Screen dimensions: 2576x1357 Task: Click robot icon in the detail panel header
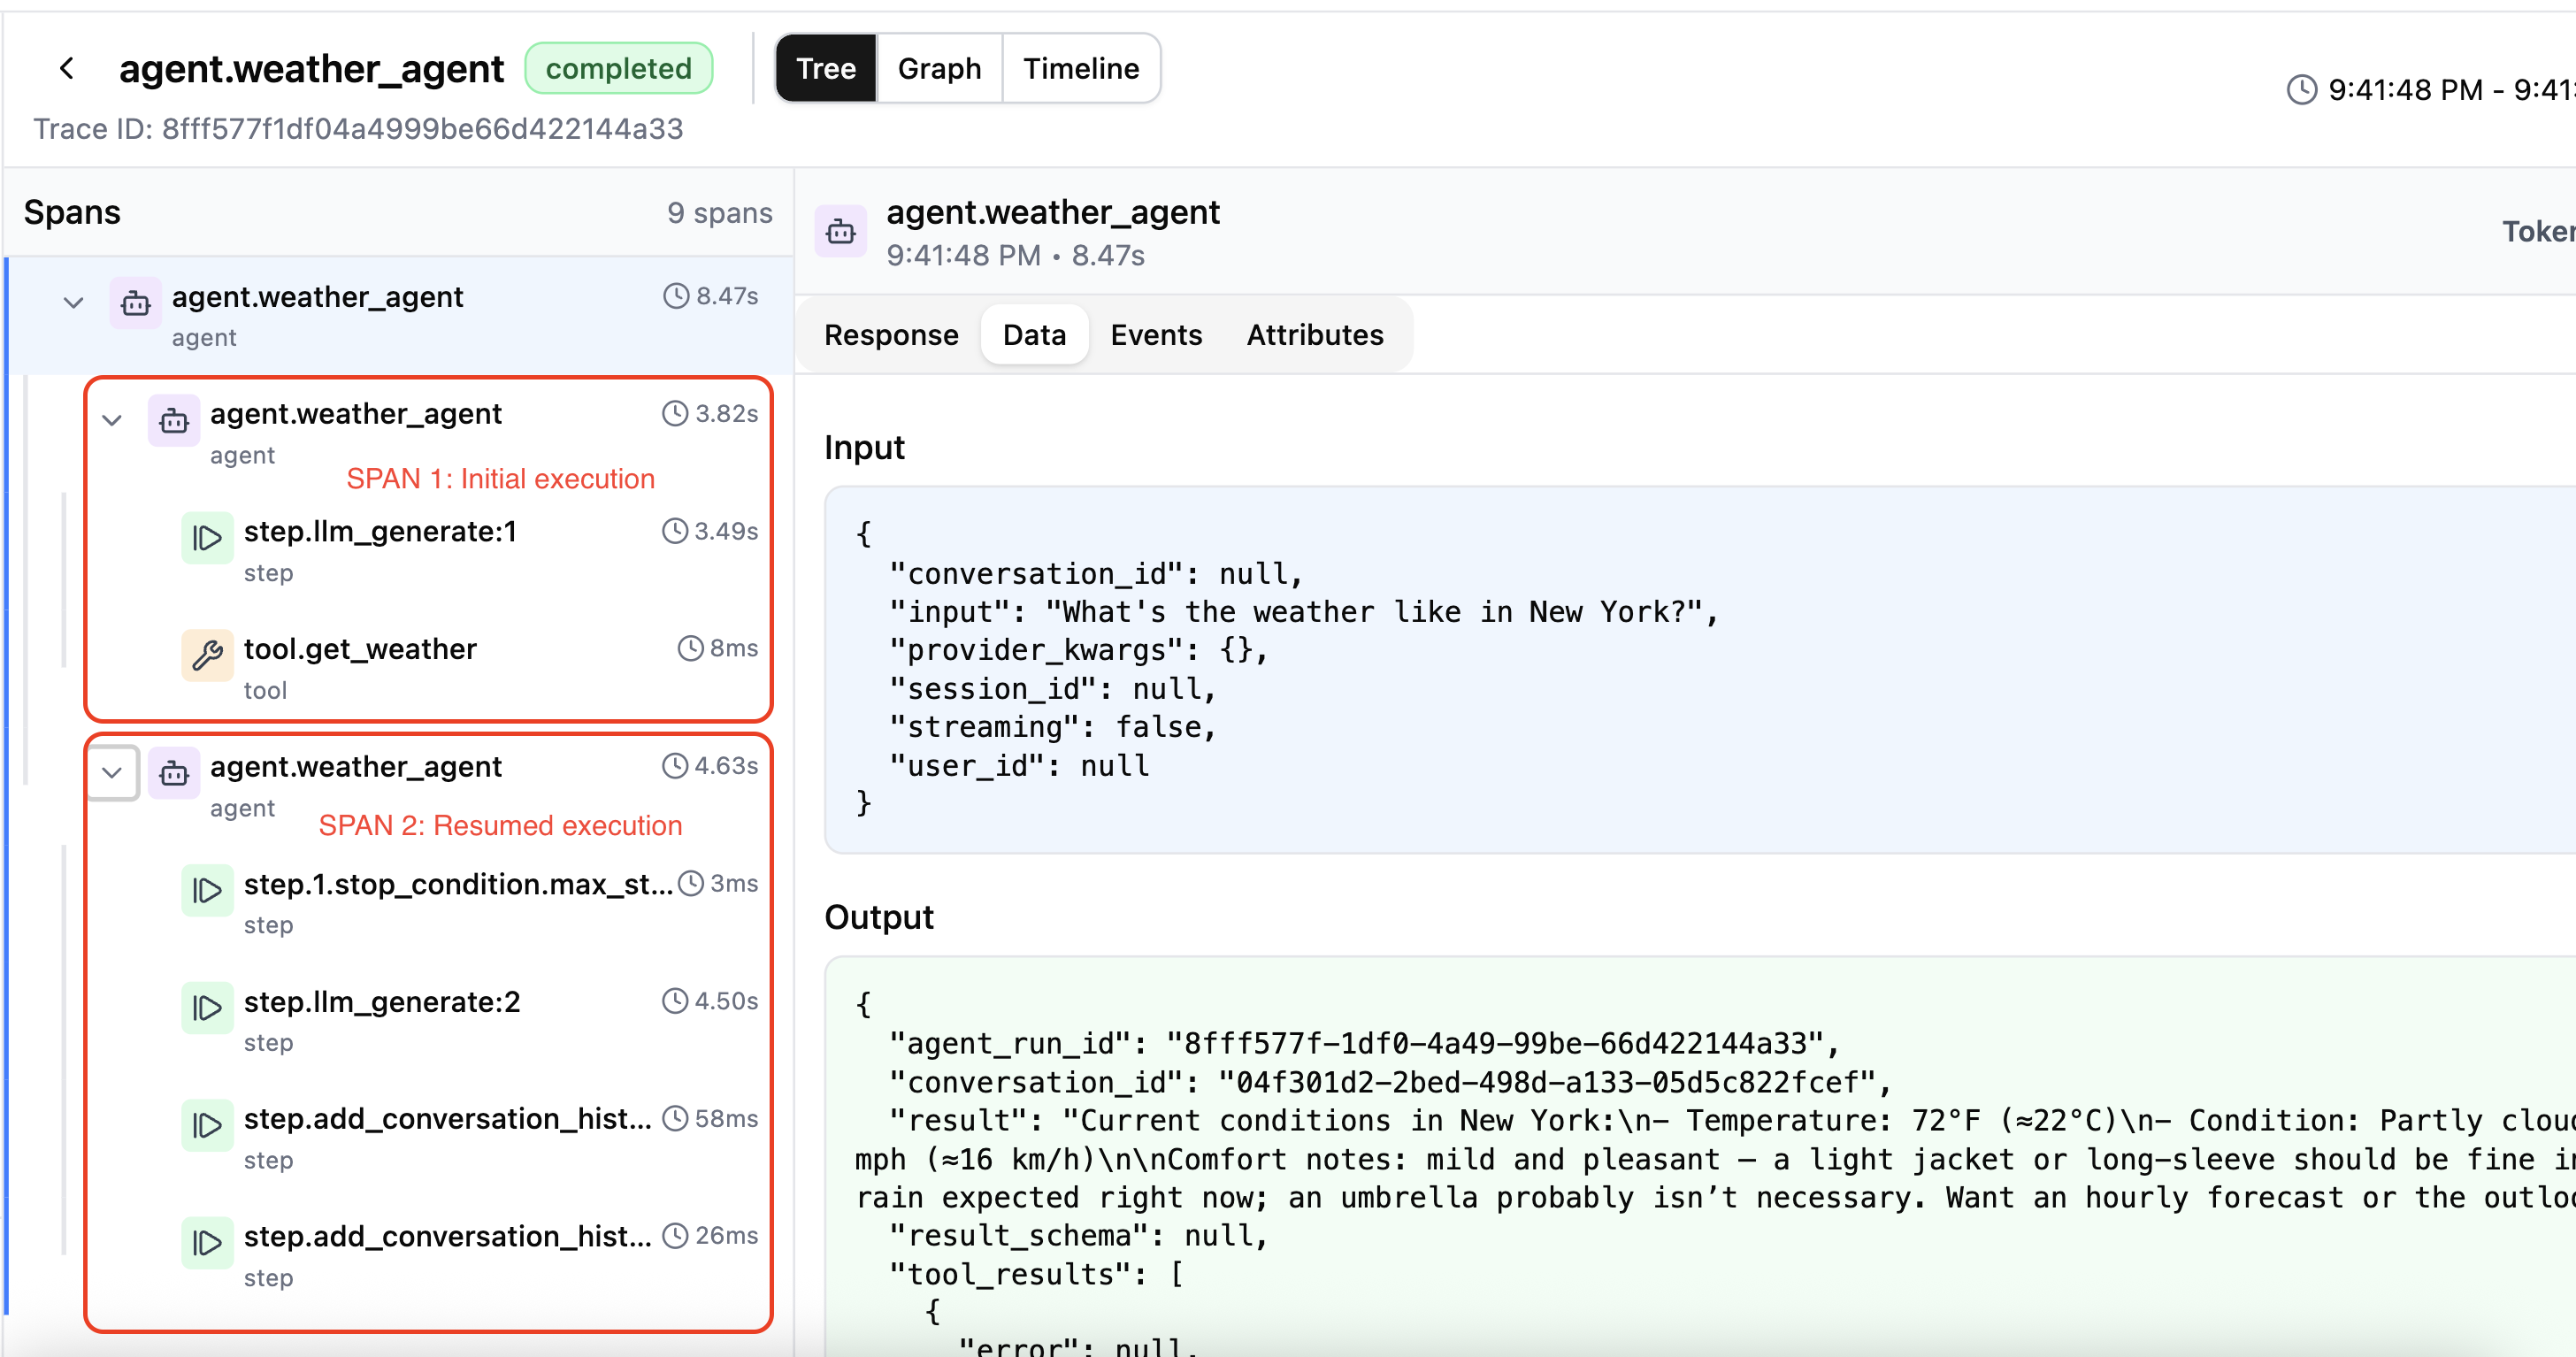click(840, 232)
